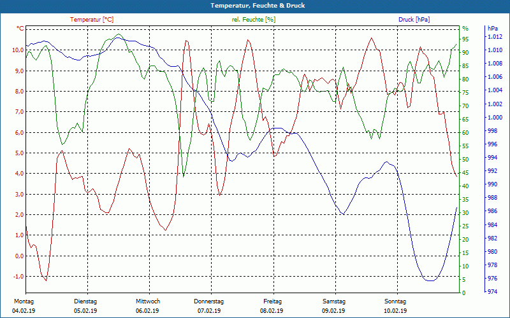
Task: Click the '6,0' temperature axis value
Action: (x=19, y=132)
